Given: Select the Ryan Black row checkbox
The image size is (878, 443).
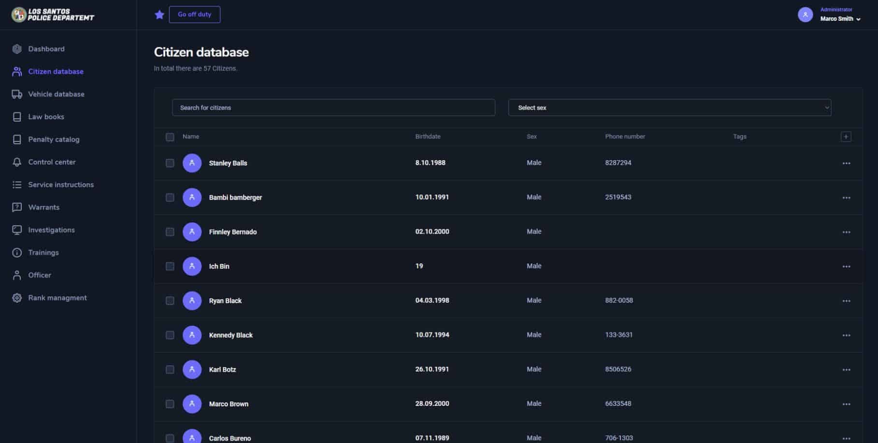Looking at the screenshot, I should [x=170, y=300].
